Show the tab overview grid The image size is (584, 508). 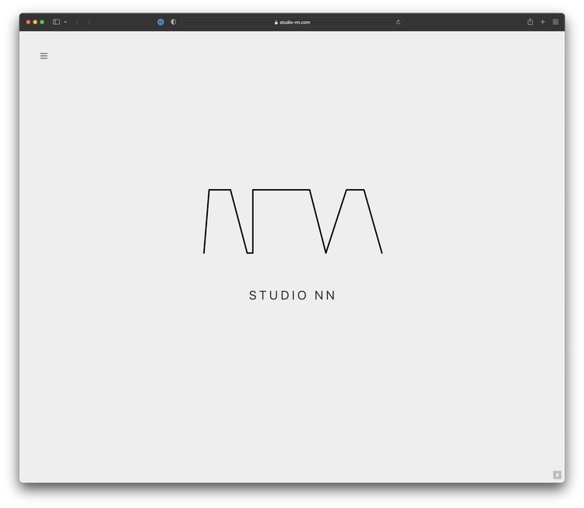pyautogui.click(x=555, y=22)
